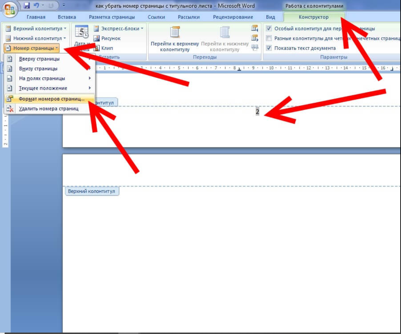
Task: Select the Конструктор tab
Action: pyautogui.click(x=313, y=17)
